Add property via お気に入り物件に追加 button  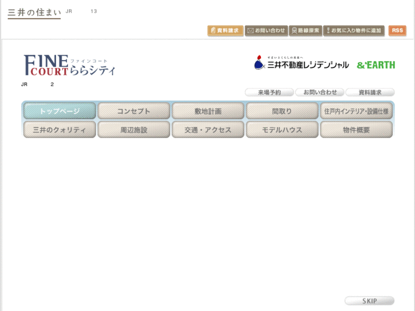tap(353, 30)
